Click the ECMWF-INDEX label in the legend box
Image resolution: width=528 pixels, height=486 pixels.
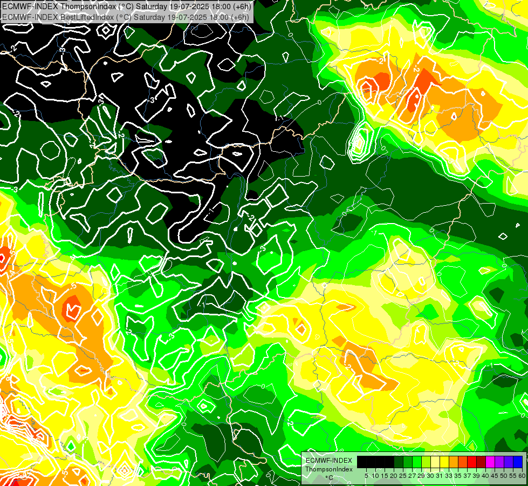click(328, 461)
